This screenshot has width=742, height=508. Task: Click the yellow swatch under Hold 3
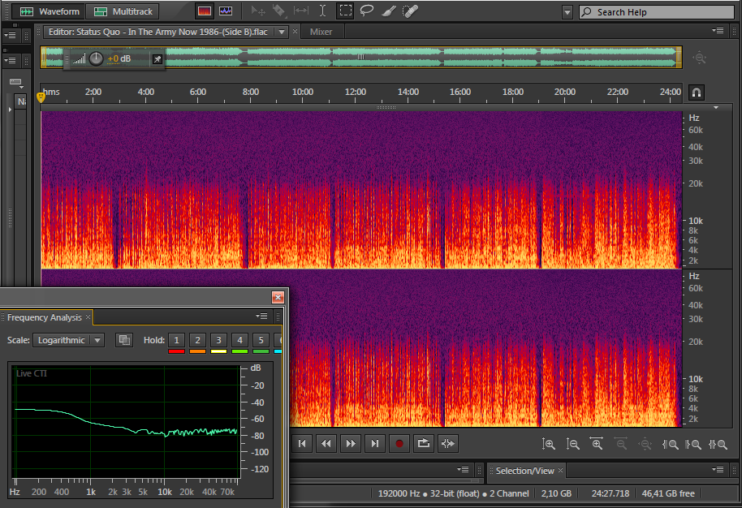click(218, 351)
